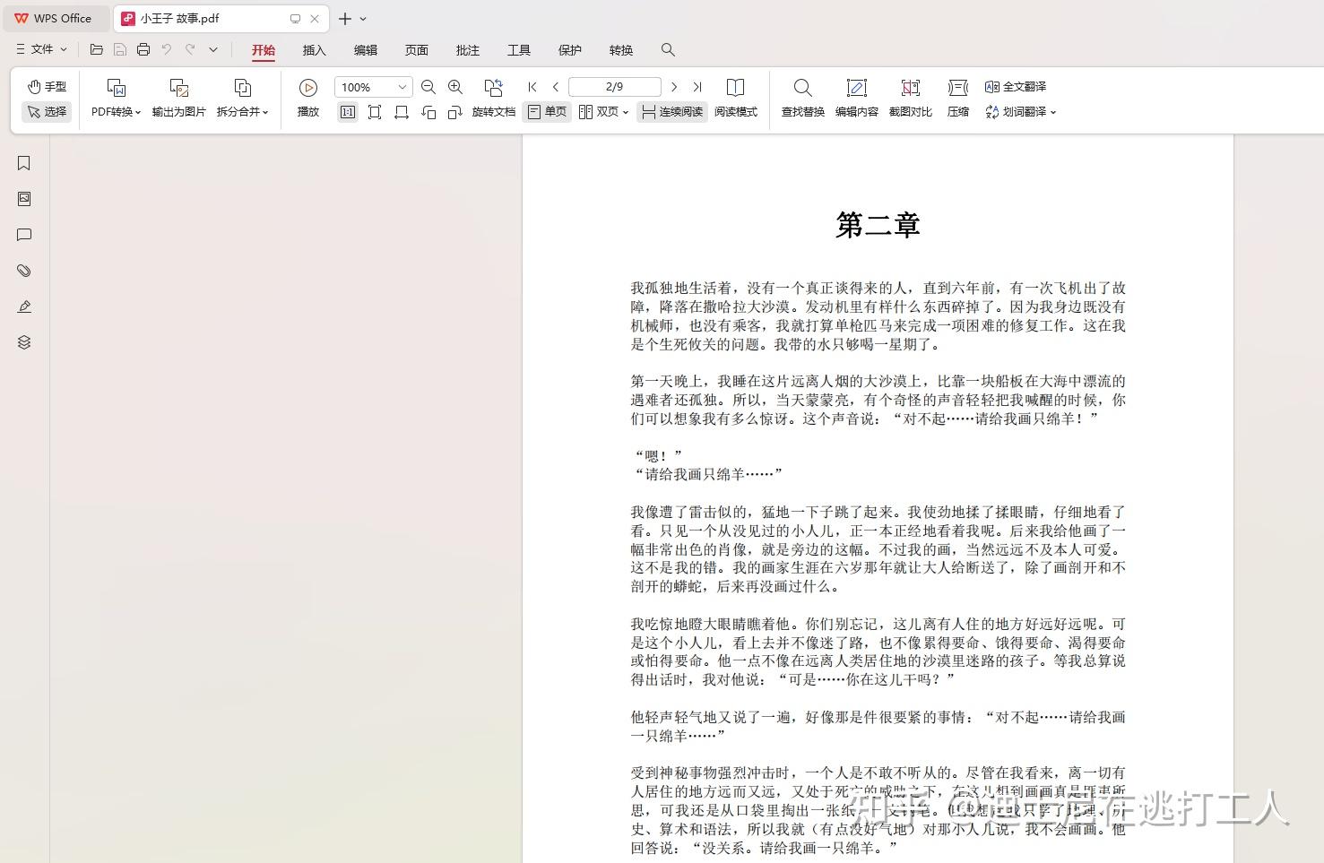This screenshot has width=1324, height=863.
Task: Switch to 单页 single page layout
Action: point(547,112)
